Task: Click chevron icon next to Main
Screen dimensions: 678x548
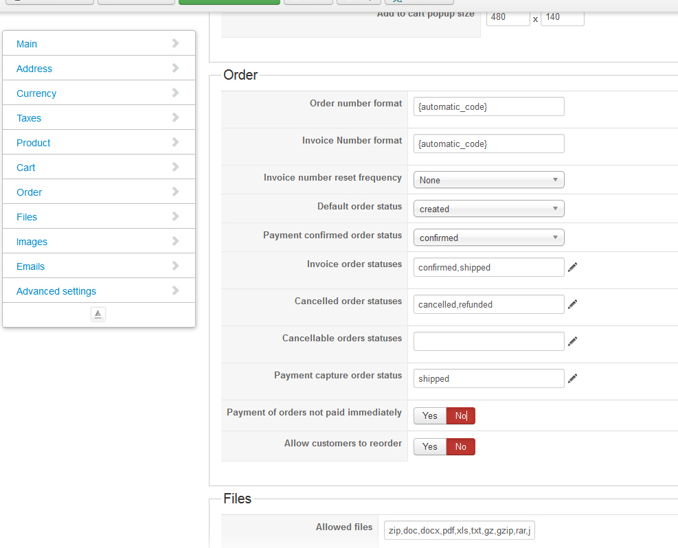Action: [x=176, y=43]
